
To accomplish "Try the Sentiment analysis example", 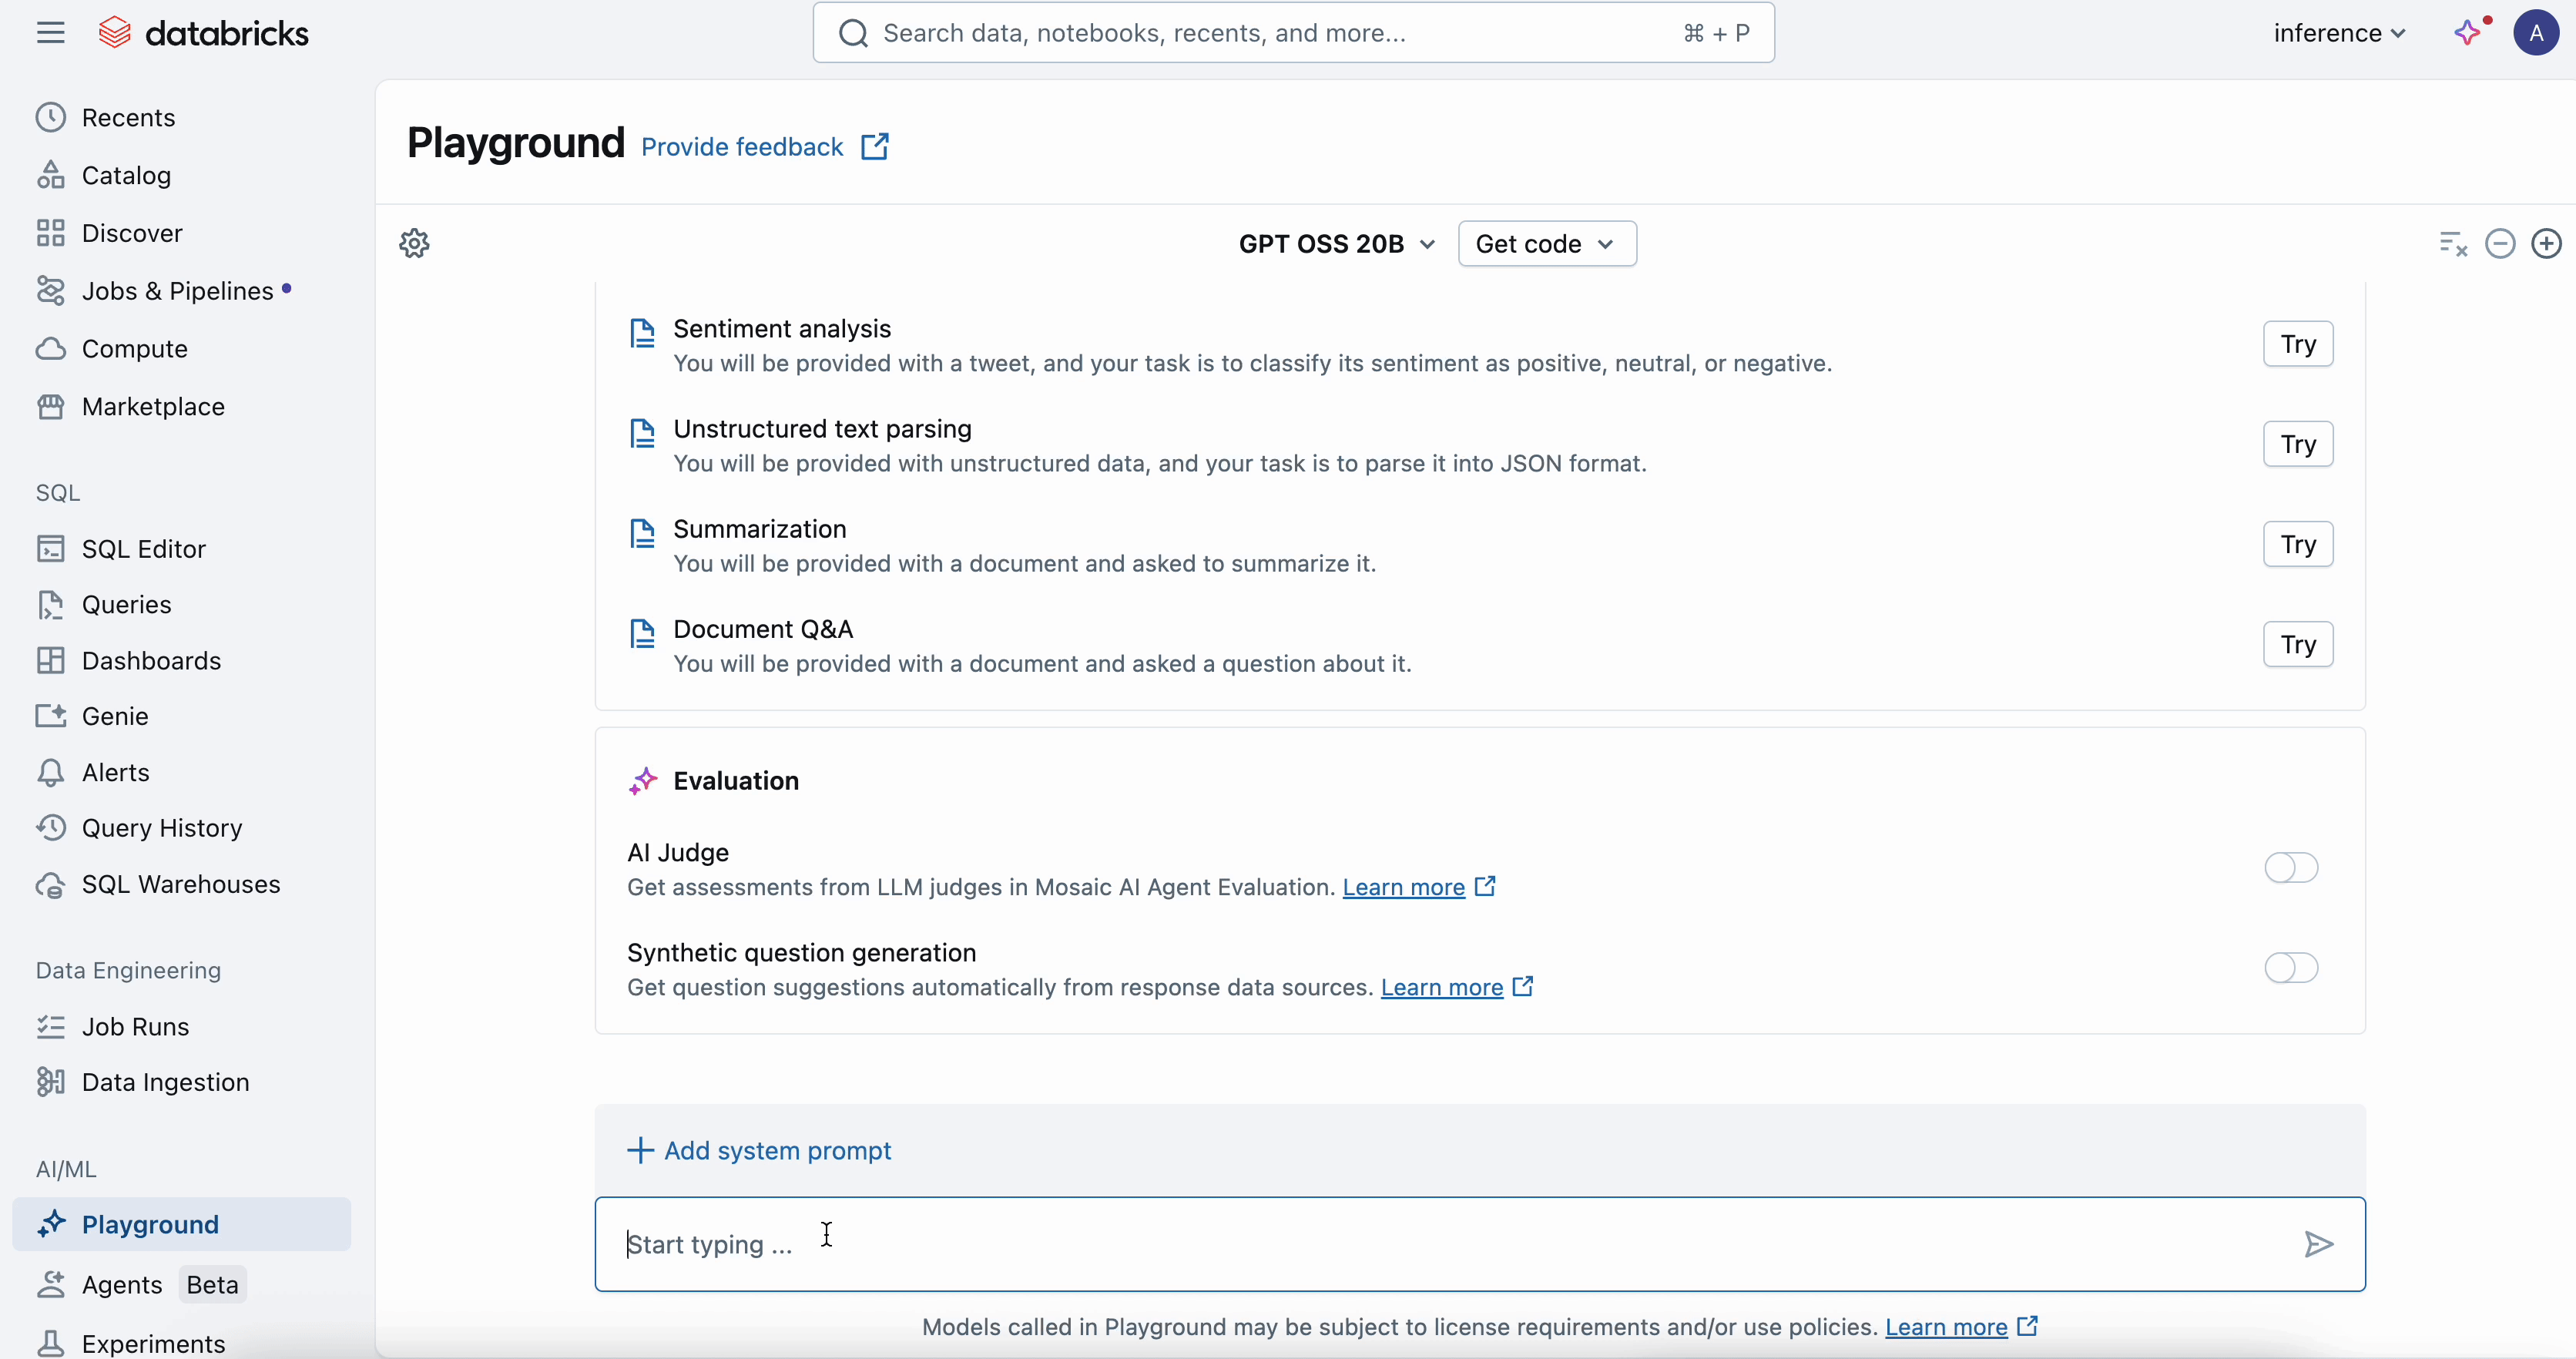I will 2297,344.
